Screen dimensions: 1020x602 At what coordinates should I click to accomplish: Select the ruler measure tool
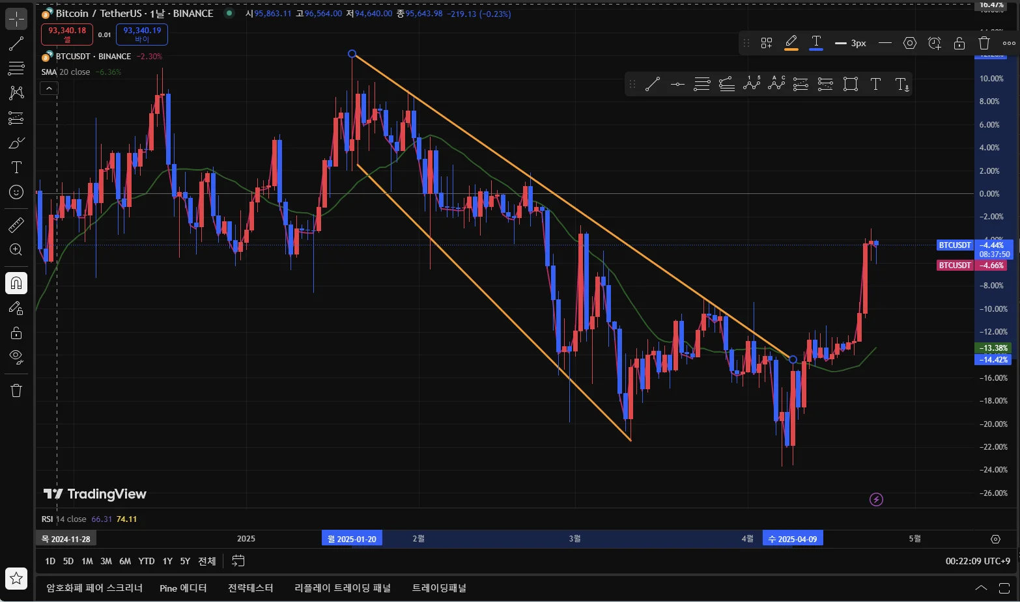pos(16,225)
